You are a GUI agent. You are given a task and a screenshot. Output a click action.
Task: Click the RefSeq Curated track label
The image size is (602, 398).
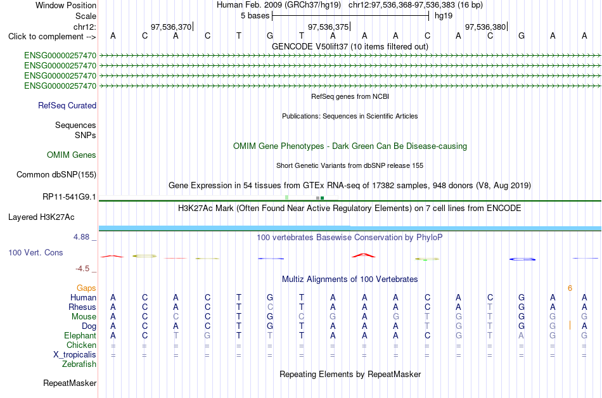coord(67,106)
